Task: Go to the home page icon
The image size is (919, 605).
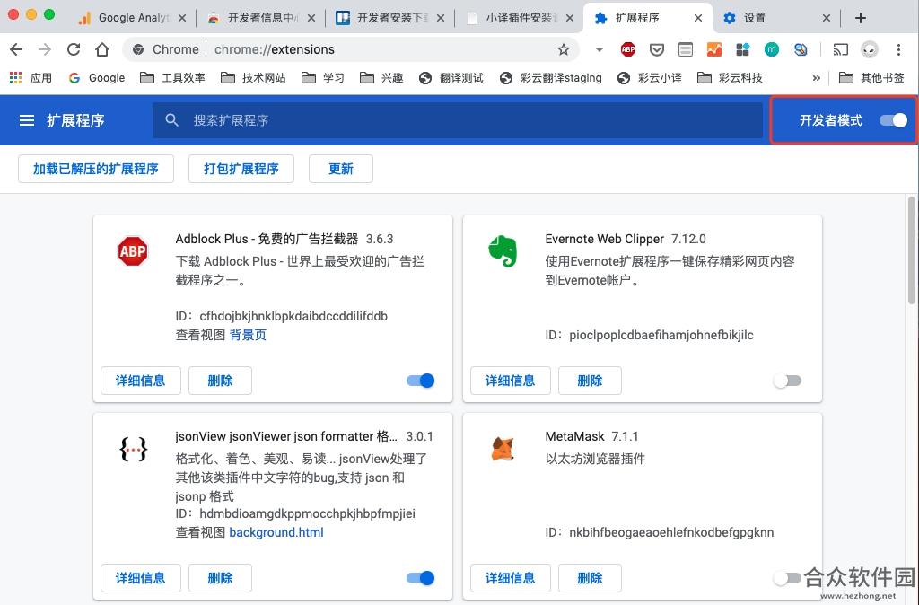Action: [x=102, y=49]
